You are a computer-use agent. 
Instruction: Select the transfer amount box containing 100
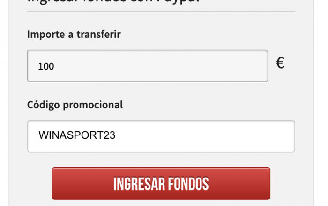148,66
